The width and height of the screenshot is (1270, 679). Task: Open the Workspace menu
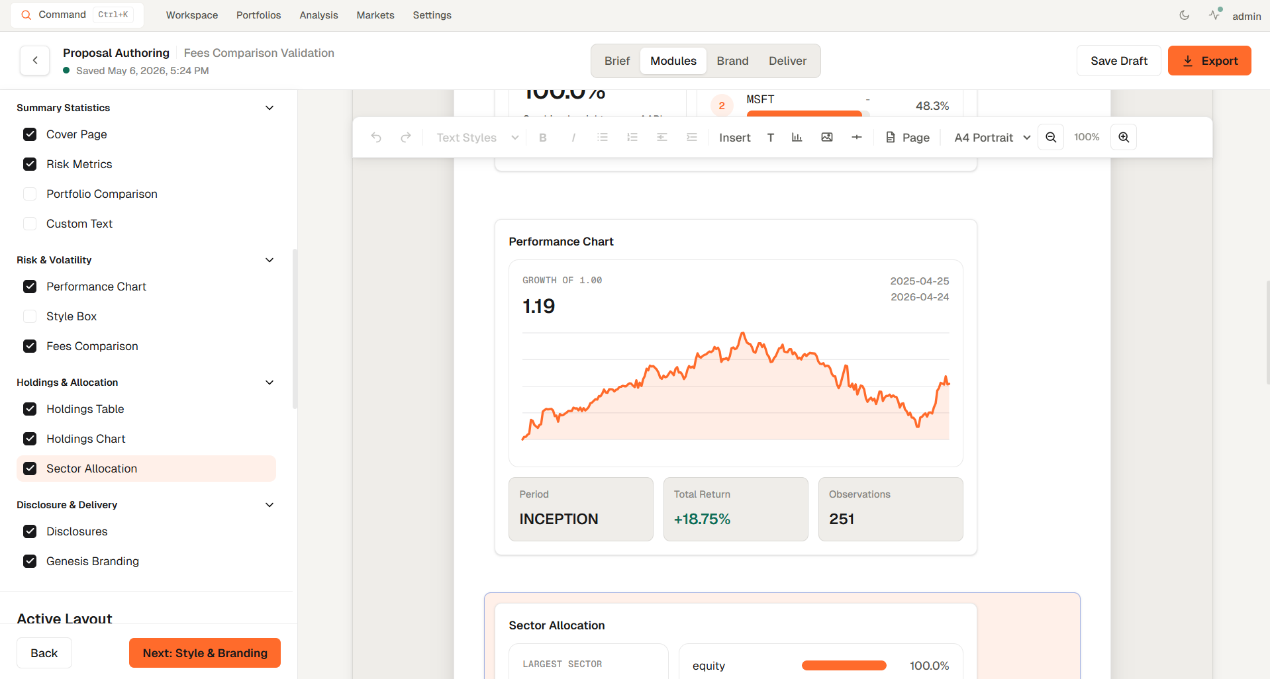tap(192, 15)
